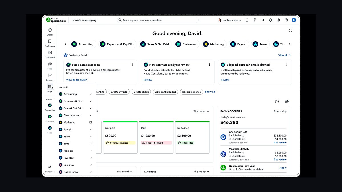Click Review link on new estimate card
Image resolution: width=342 pixels, height=192 pixels.
tap(148, 80)
